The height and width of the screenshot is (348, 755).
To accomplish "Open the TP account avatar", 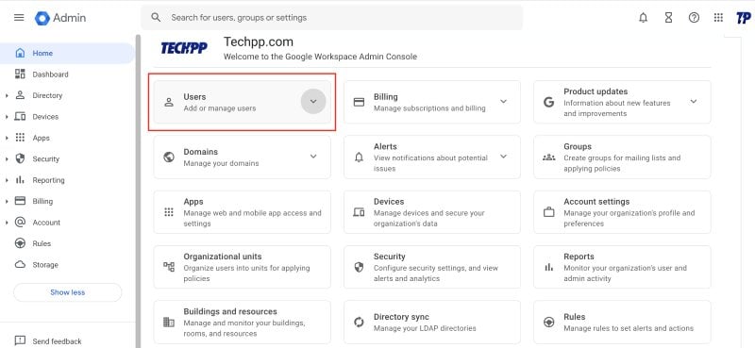I will [x=743, y=18].
